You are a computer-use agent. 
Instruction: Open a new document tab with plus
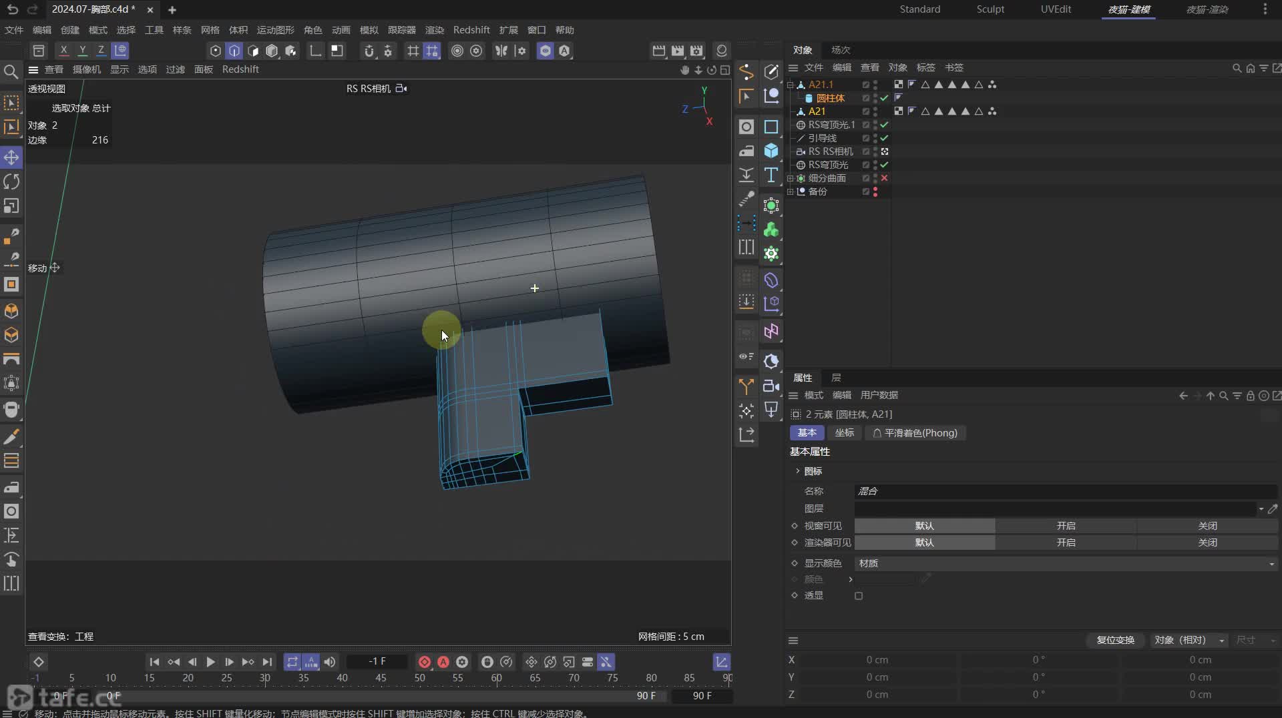point(172,10)
